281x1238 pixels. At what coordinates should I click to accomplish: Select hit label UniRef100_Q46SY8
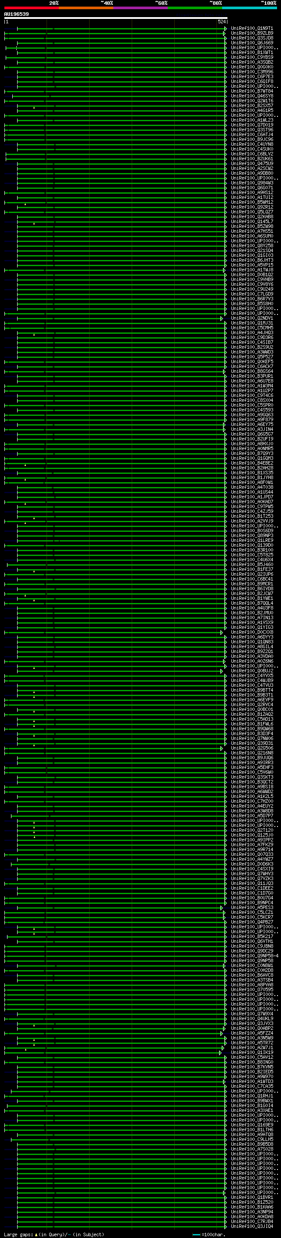click(x=252, y=96)
